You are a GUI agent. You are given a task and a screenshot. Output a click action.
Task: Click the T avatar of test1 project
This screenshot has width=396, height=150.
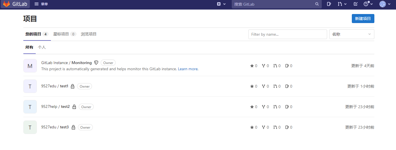coord(30,86)
